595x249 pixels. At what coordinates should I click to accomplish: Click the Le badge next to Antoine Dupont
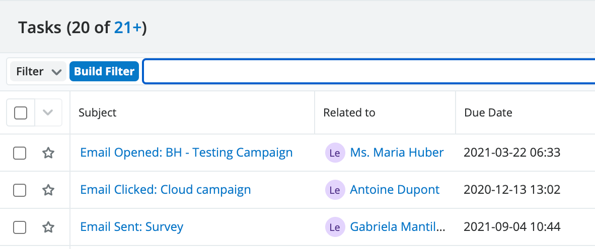[335, 190]
